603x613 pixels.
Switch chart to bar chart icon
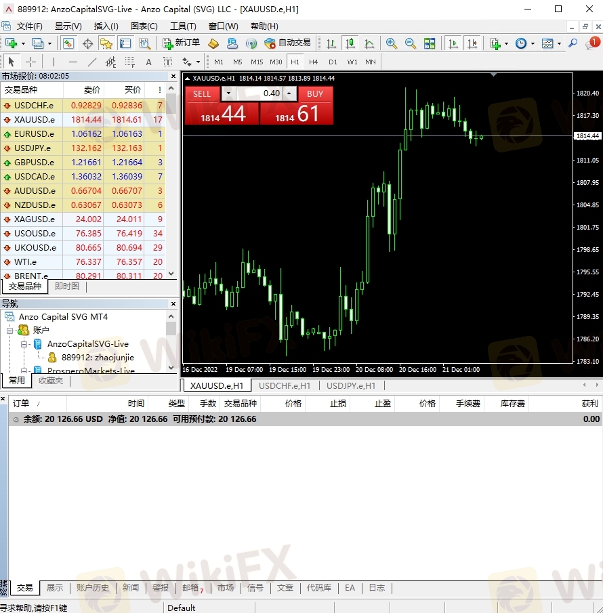tap(331, 43)
